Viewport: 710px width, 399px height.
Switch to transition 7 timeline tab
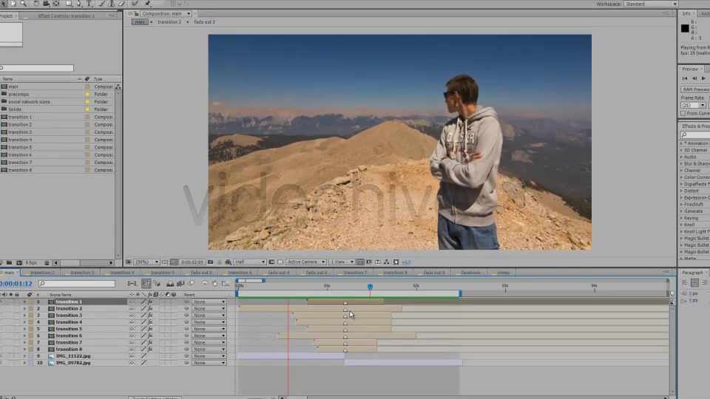click(355, 273)
